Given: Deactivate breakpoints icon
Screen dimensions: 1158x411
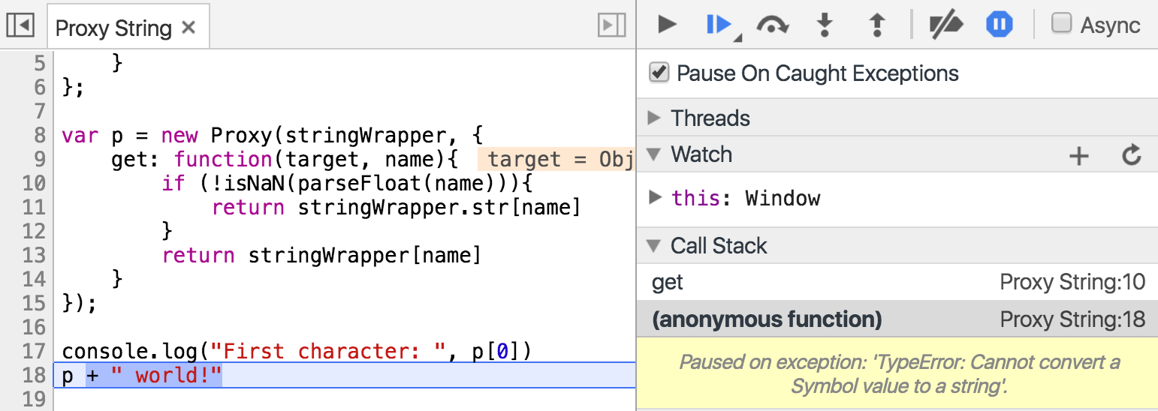Looking at the screenshot, I should click(945, 25).
